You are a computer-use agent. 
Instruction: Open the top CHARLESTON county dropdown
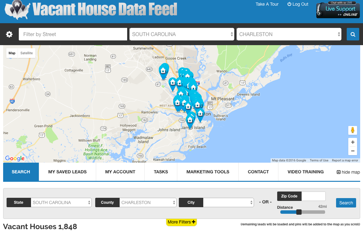tap(289, 34)
